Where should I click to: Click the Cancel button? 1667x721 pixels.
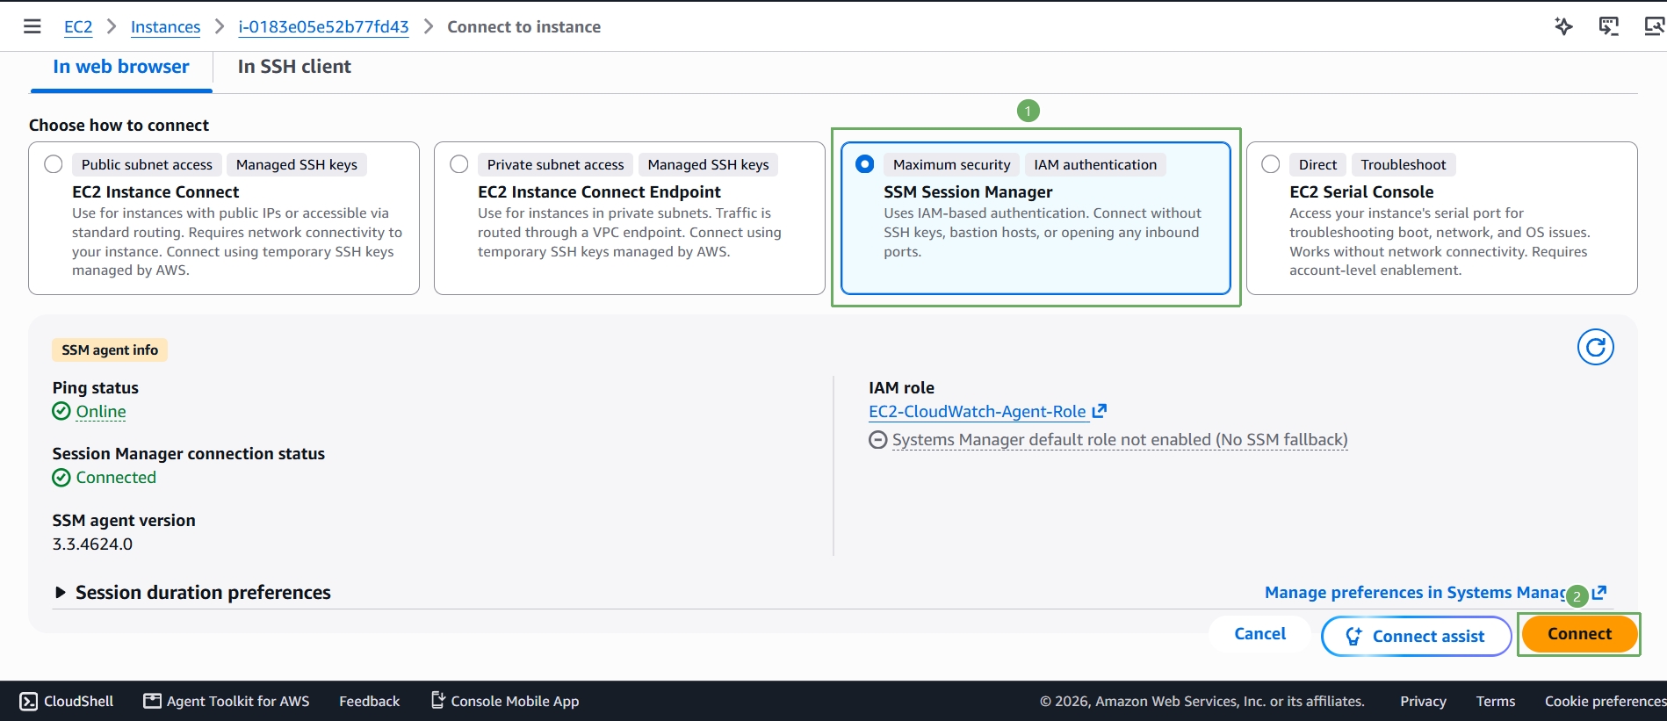point(1259,634)
